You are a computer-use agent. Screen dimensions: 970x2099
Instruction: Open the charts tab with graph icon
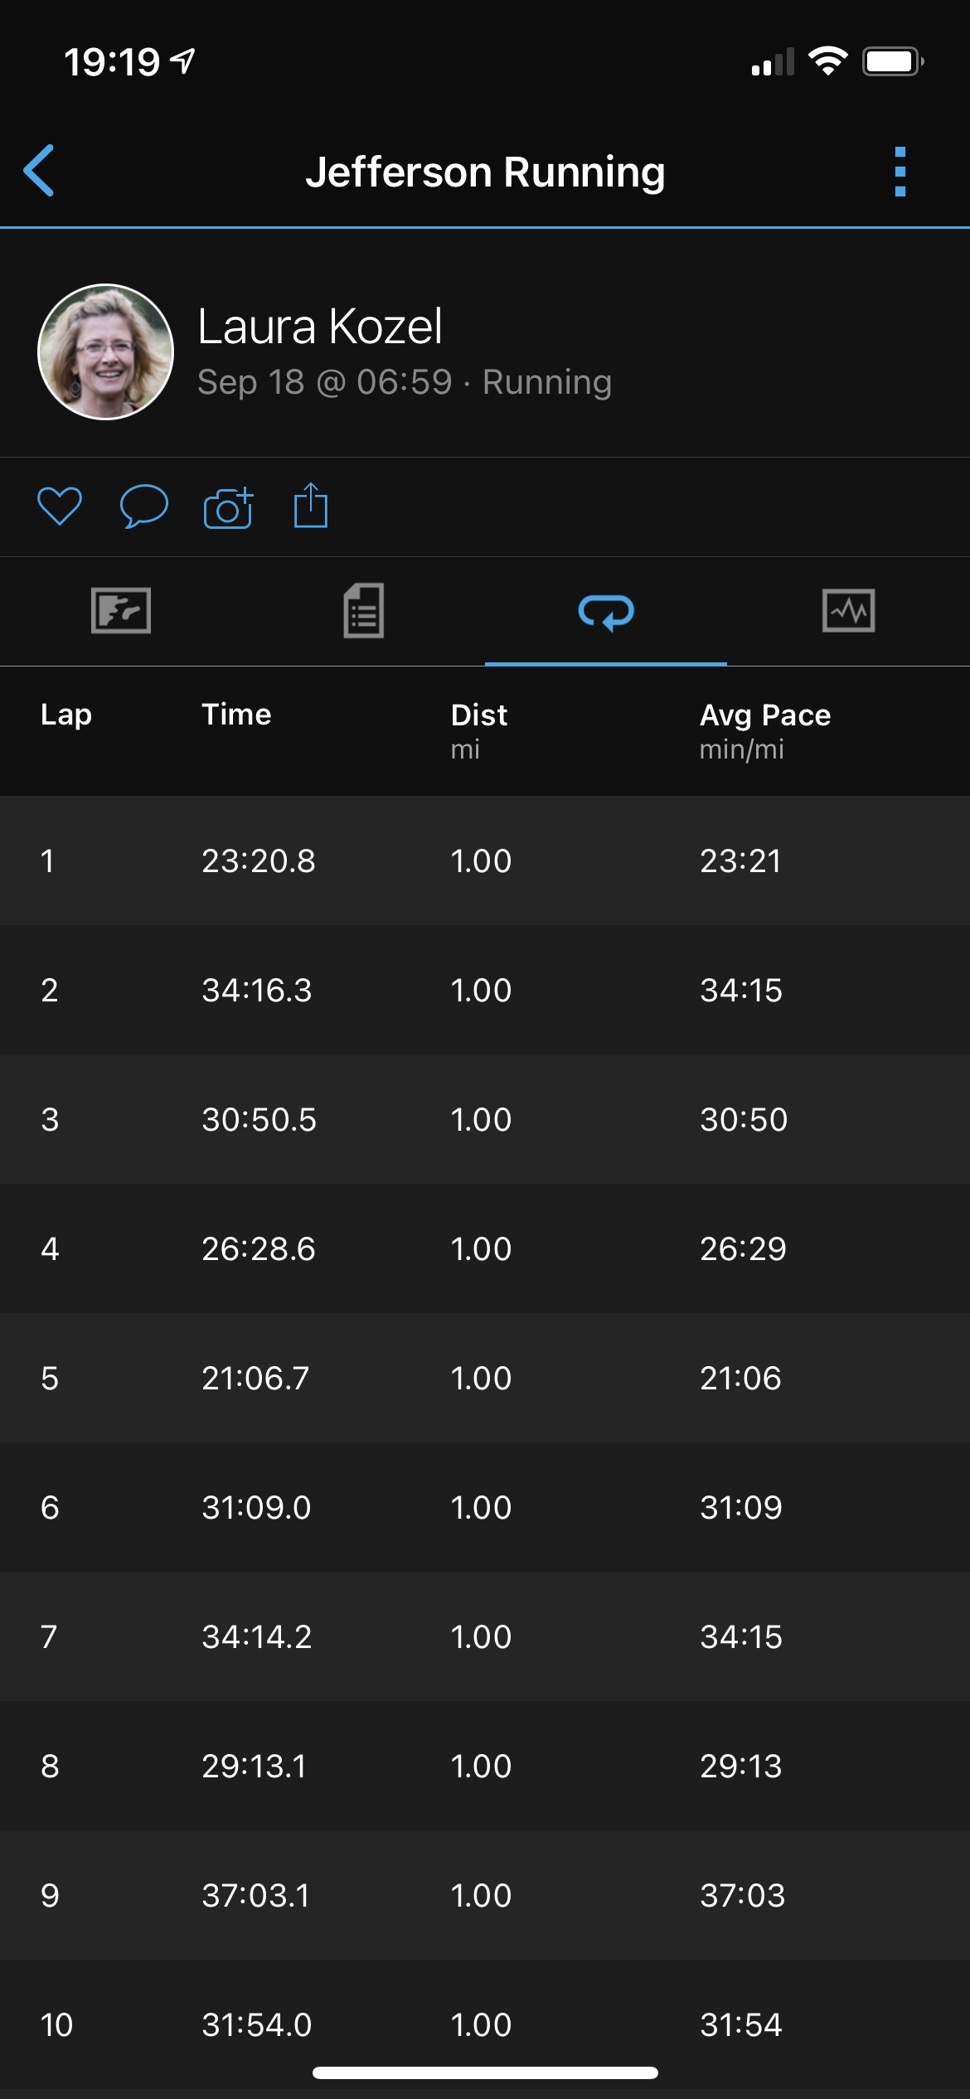848,611
